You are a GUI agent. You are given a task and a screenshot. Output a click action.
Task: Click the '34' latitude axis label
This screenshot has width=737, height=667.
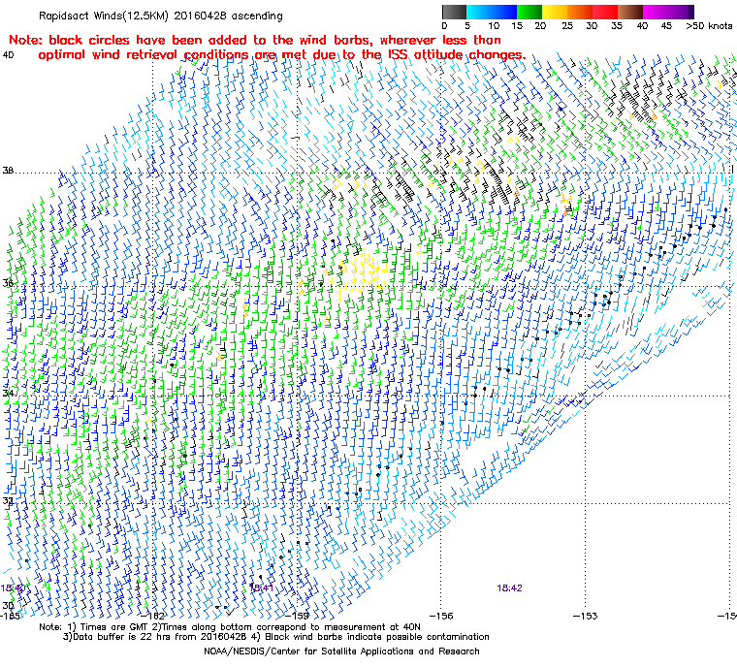pyautogui.click(x=8, y=393)
